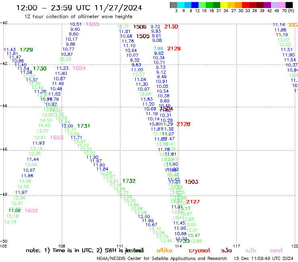Click the purple legend color swatch
298x262 pixels.
coord(267,5)
